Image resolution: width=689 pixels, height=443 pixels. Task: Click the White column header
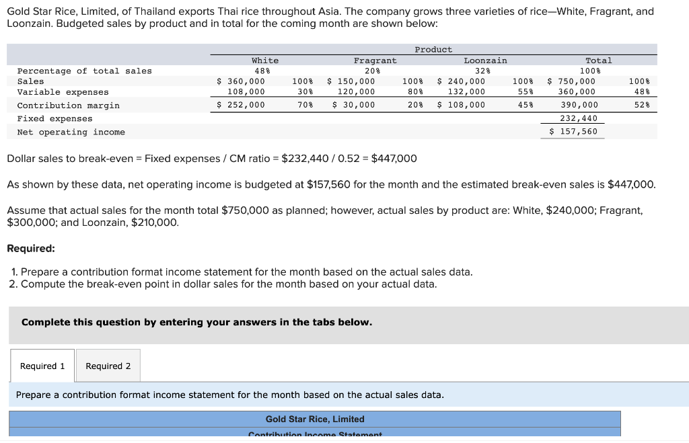pyautogui.click(x=265, y=61)
